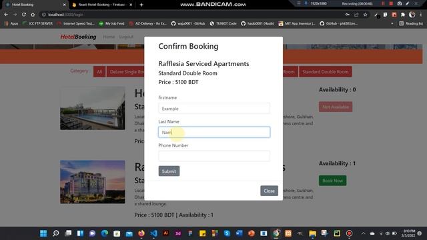Reload the current page

24,15
